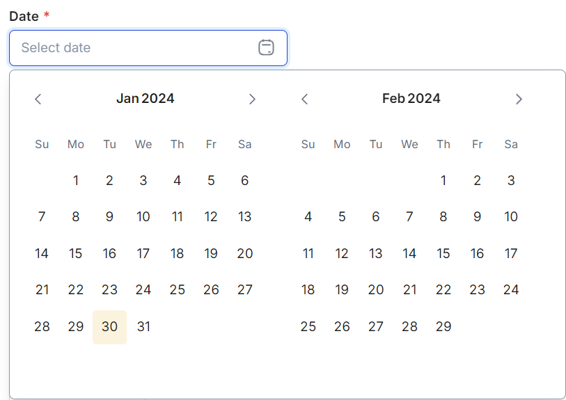Advance to next month from Jan 2024

253,99
